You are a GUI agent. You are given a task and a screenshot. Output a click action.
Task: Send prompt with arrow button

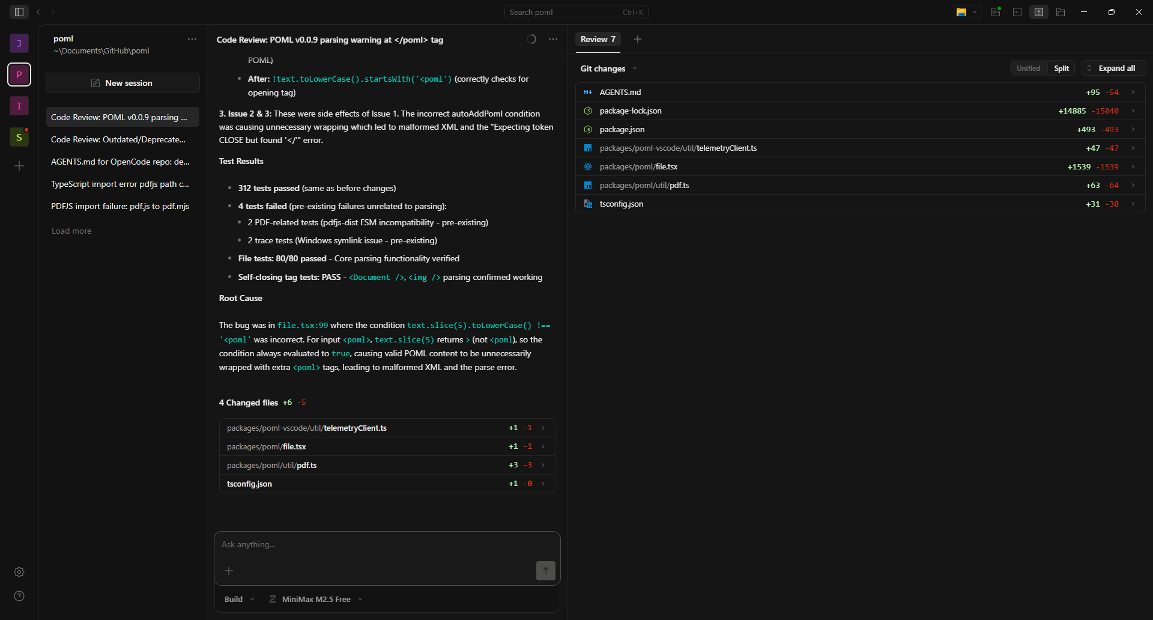(x=546, y=571)
